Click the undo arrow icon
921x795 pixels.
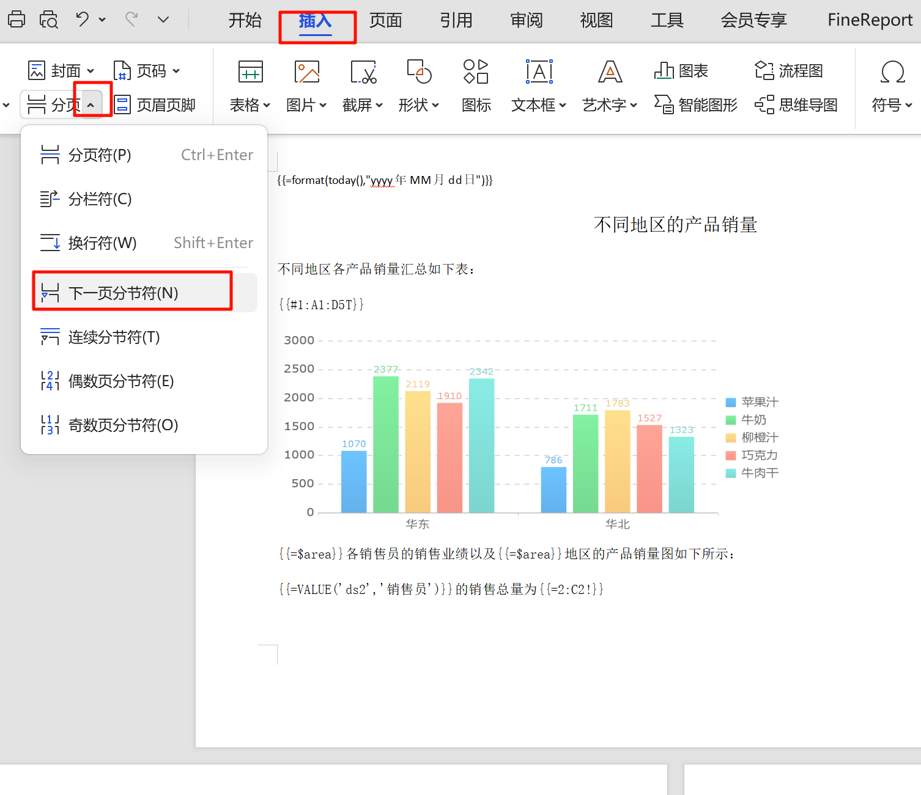(83, 20)
